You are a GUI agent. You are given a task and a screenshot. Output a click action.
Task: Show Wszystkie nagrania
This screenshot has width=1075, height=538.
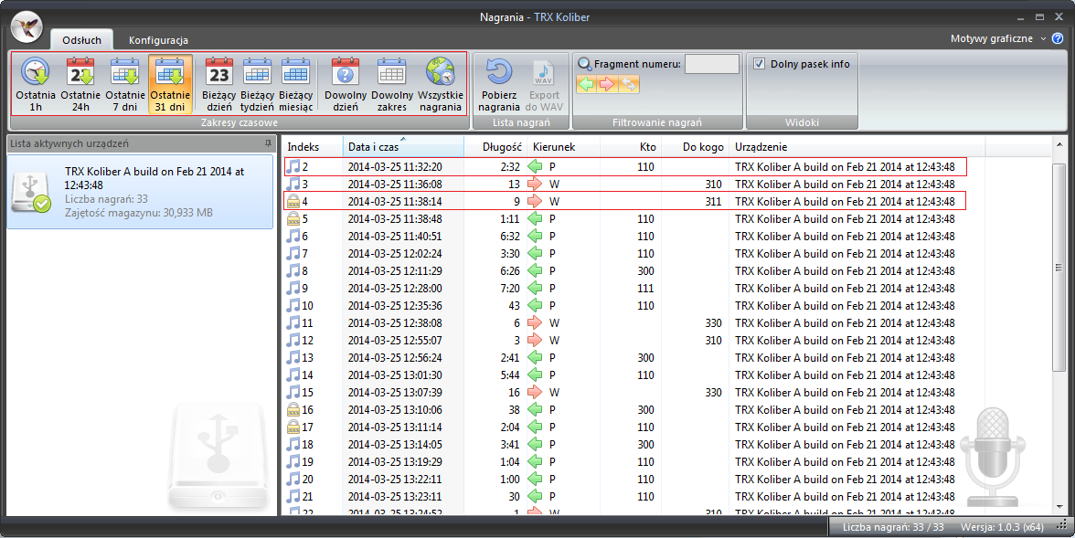click(441, 84)
